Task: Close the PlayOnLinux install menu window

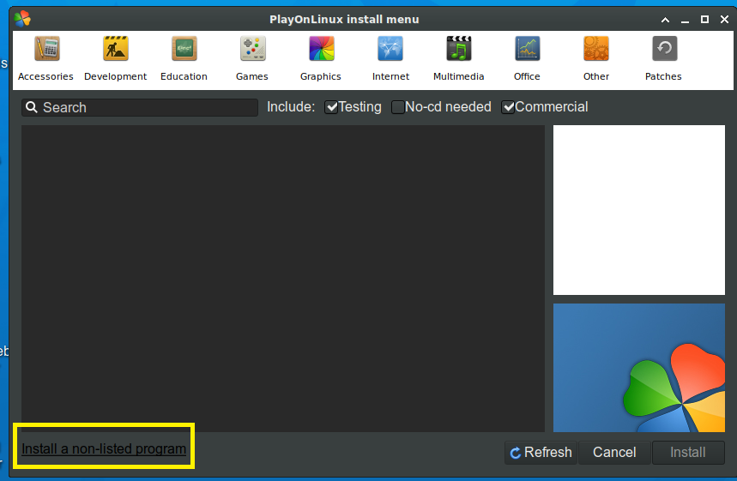Action: tap(724, 20)
